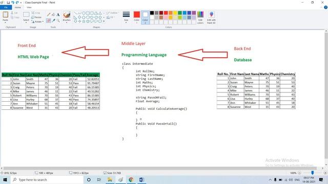The width and height of the screenshot is (328, 184).
Task: Pick the yellow color swatch
Action: (175, 13)
